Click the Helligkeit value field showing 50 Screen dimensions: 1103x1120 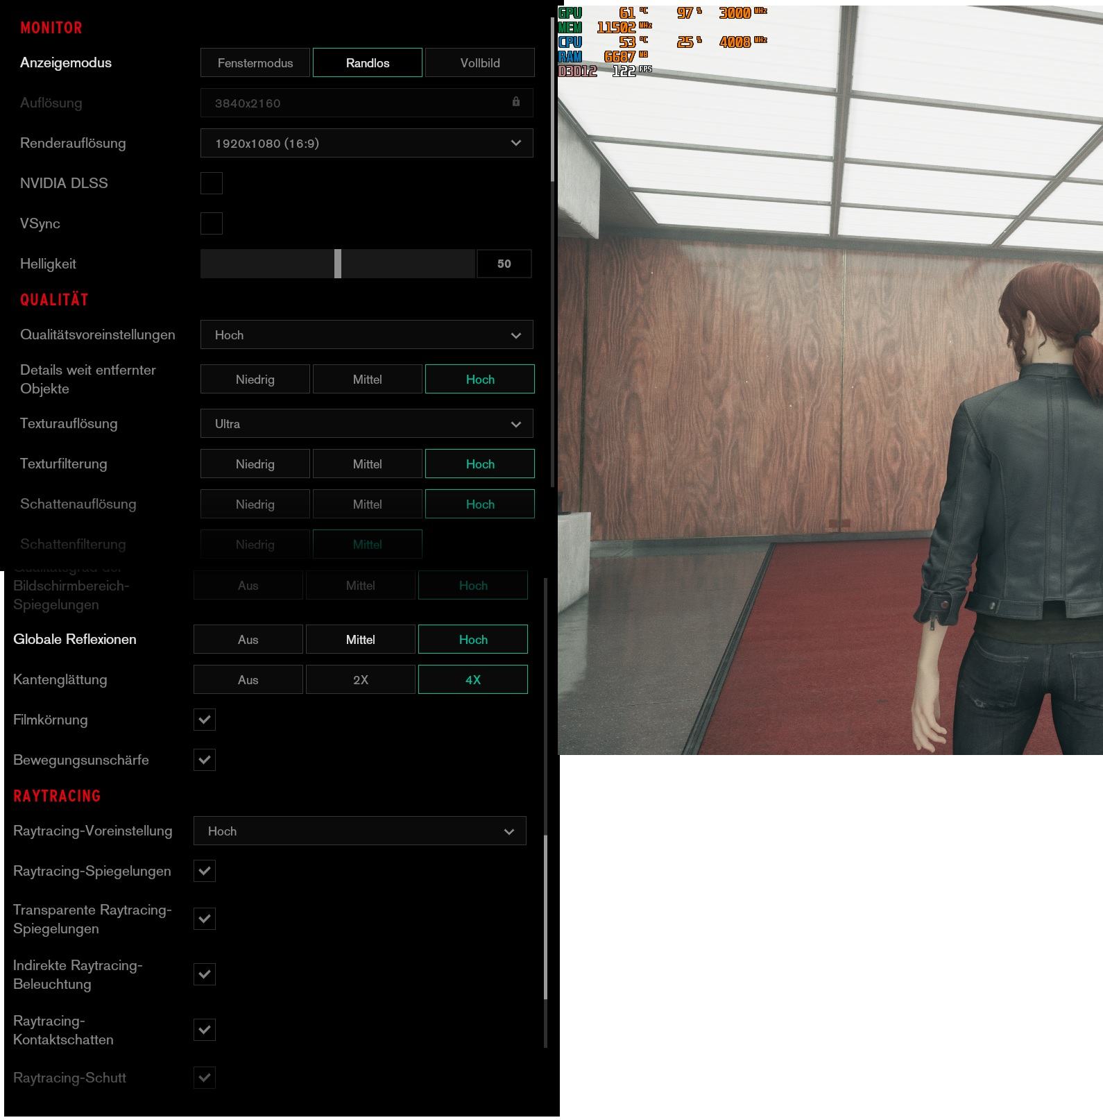504,264
